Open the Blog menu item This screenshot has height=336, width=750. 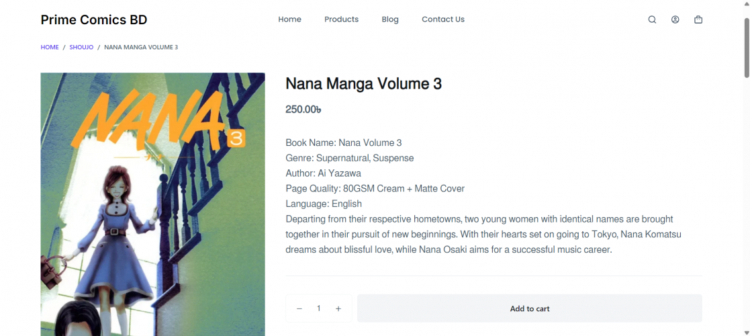tap(390, 19)
